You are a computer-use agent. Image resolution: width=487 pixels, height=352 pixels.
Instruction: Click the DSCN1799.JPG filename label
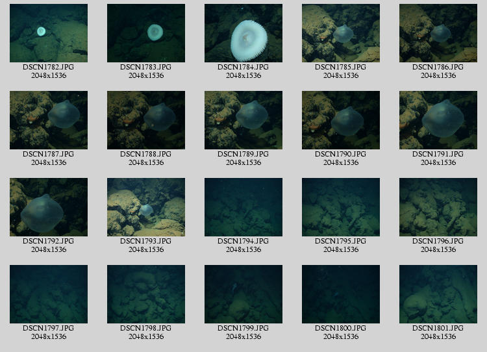[243, 329]
